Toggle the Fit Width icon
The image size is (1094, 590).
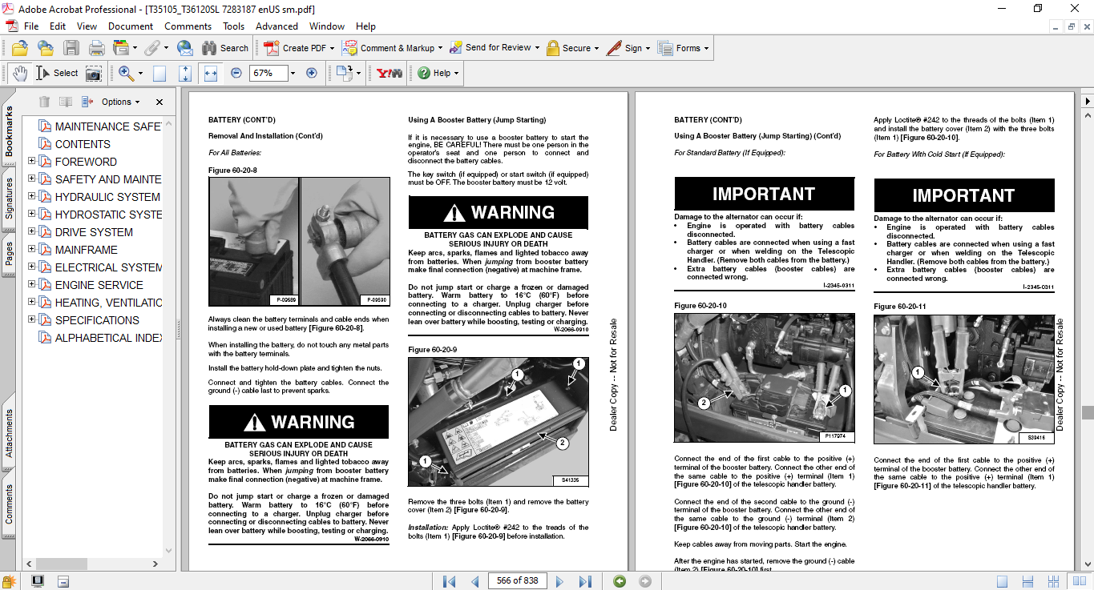click(211, 73)
